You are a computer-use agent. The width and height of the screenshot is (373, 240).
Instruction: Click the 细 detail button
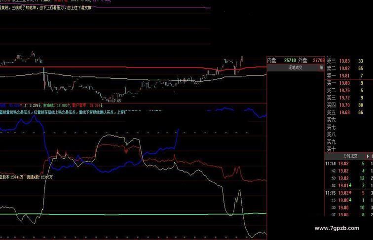tap(321, 68)
